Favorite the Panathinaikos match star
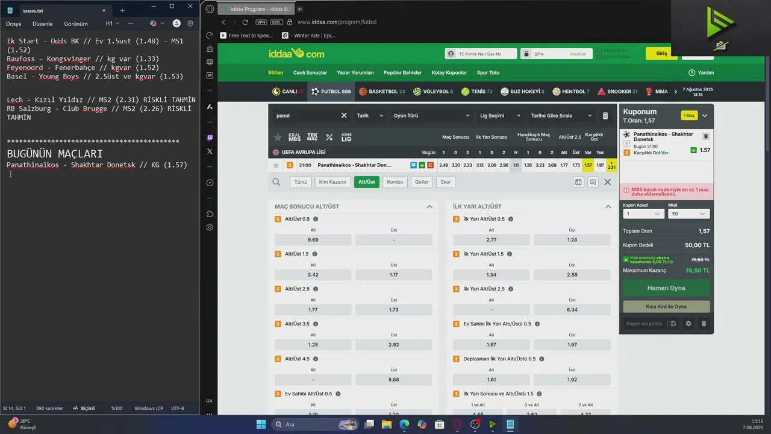 [276, 165]
